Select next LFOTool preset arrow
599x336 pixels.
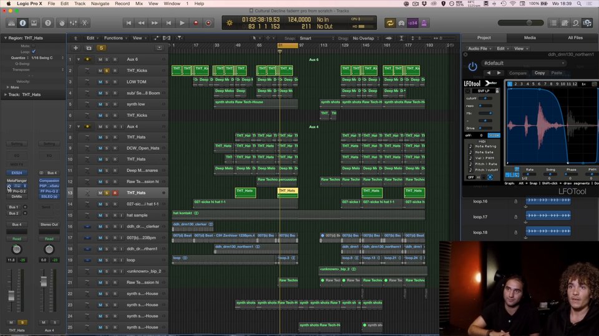(x=499, y=73)
